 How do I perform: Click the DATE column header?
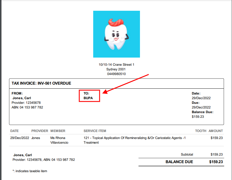[15, 131]
